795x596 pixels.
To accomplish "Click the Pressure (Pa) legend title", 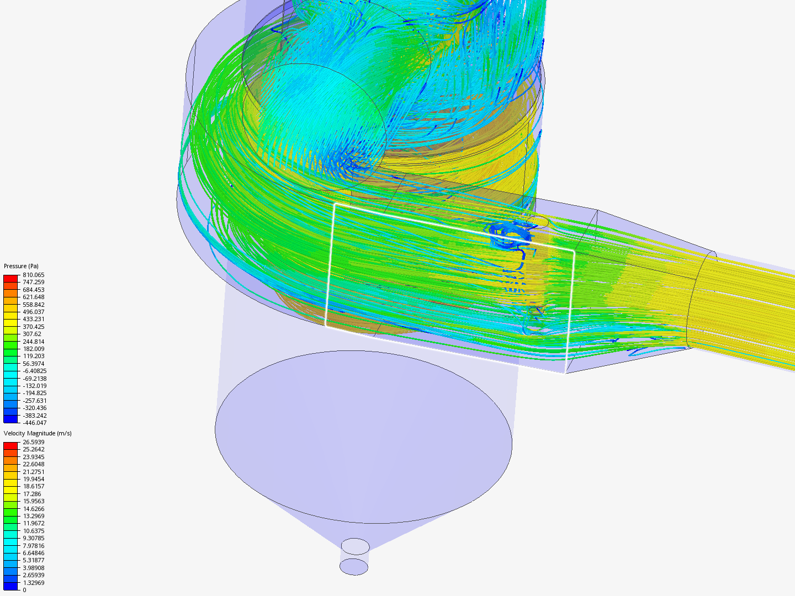I will 21,266.
